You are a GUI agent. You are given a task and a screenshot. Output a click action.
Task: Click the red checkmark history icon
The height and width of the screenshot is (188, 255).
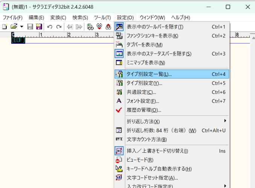pyautogui.click(x=119, y=110)
